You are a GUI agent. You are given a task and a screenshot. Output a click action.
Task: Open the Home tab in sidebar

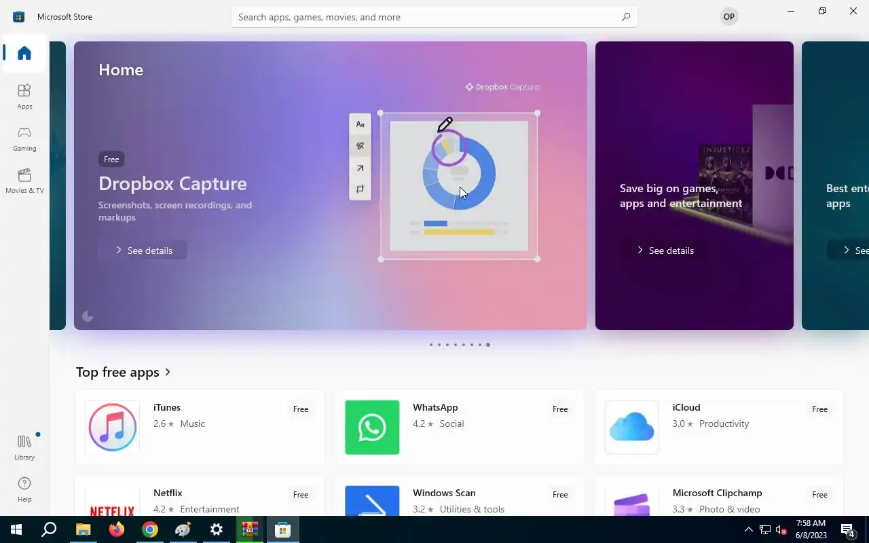coord(24,53)
